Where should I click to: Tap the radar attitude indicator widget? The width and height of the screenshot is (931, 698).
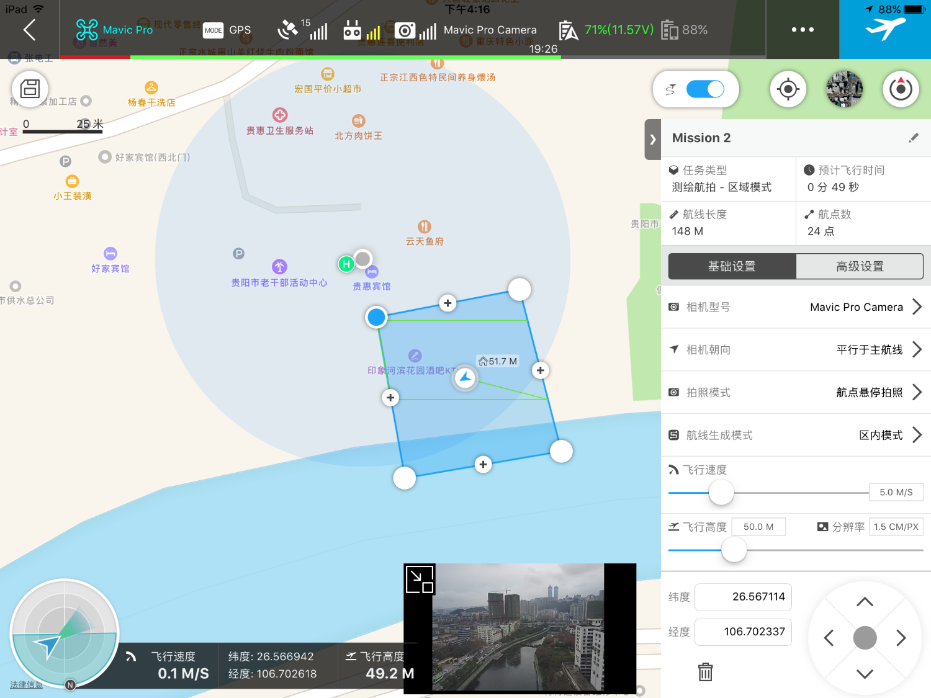(65, 633)
